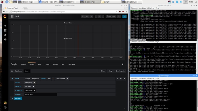Viewport: 198px width, 111px height.
Task: Expand the Options section
Action: point(102,71)
